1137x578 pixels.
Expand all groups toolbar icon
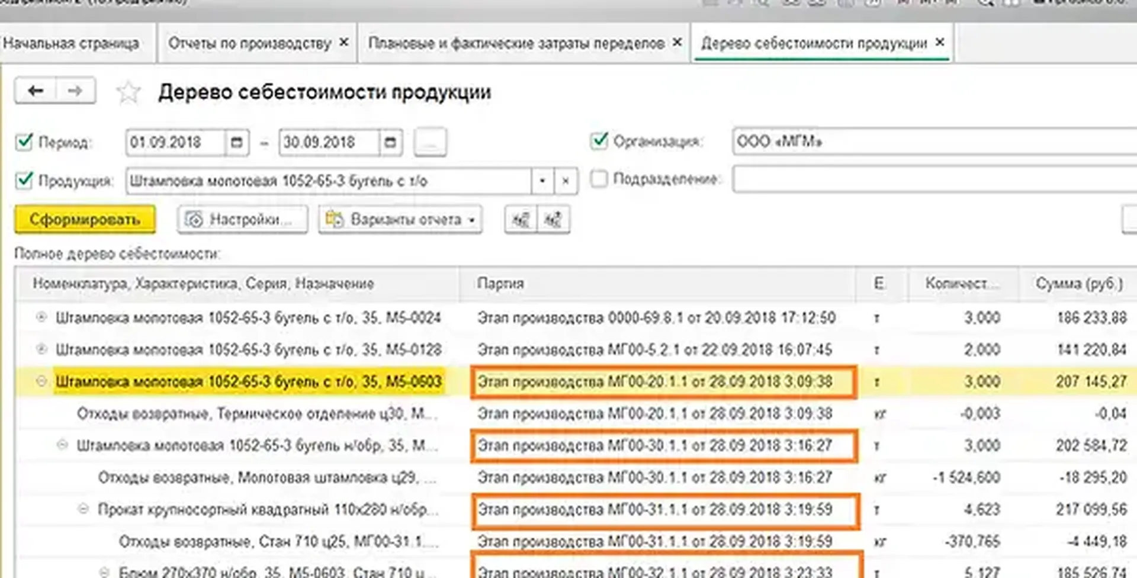[553, 220]
